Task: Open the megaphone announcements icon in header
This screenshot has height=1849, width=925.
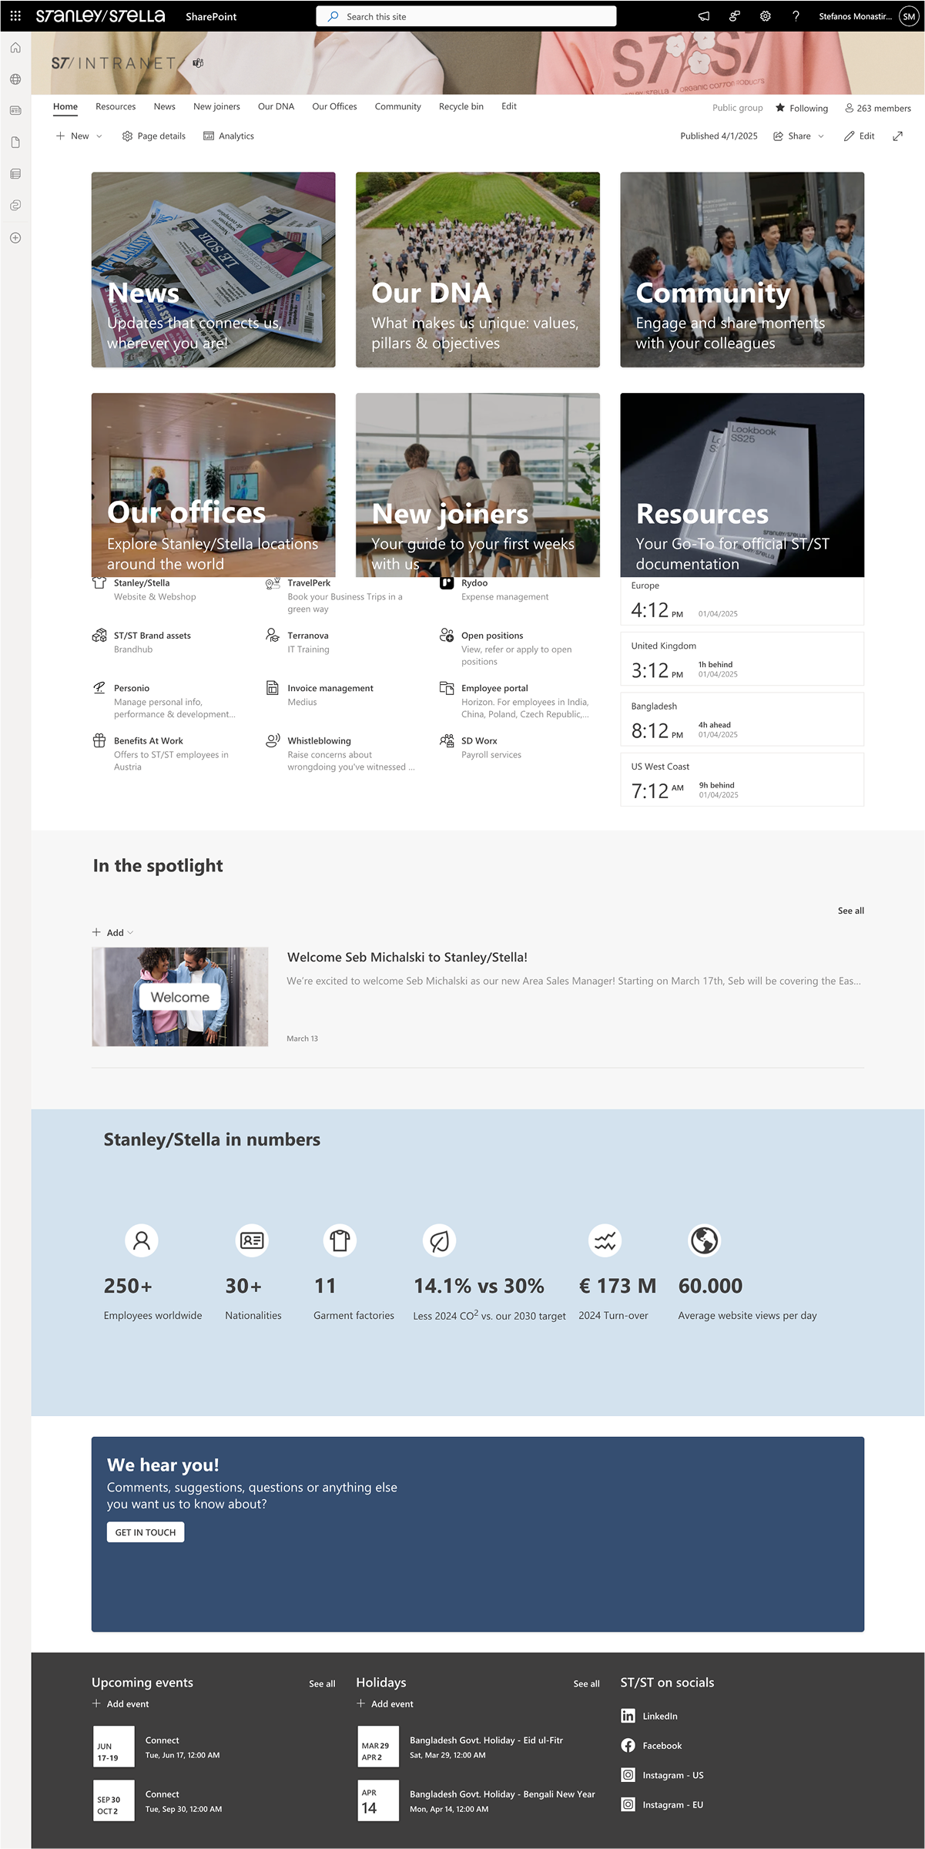Action: [x=704, y=16]
